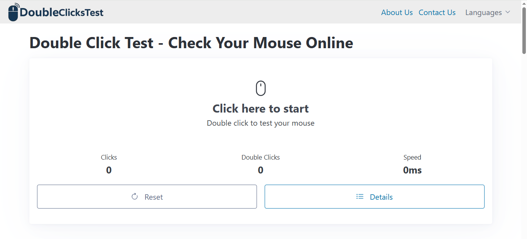Open the About Us page
Image resolution: width=527 pixels, height=239 pixels.
397,12
